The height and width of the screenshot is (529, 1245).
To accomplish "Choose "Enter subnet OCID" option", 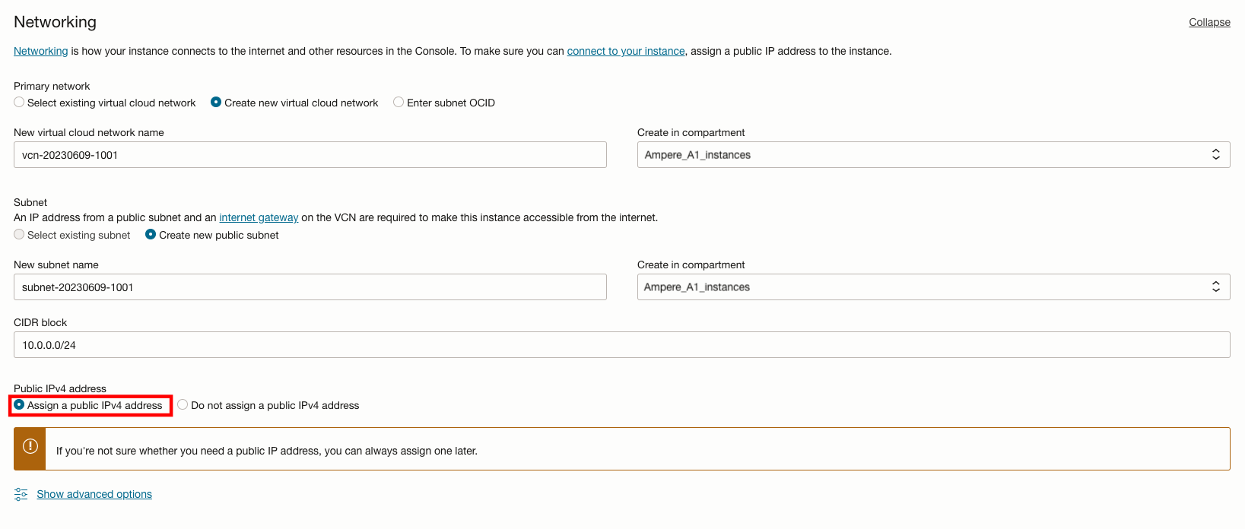I will point(398,103).
